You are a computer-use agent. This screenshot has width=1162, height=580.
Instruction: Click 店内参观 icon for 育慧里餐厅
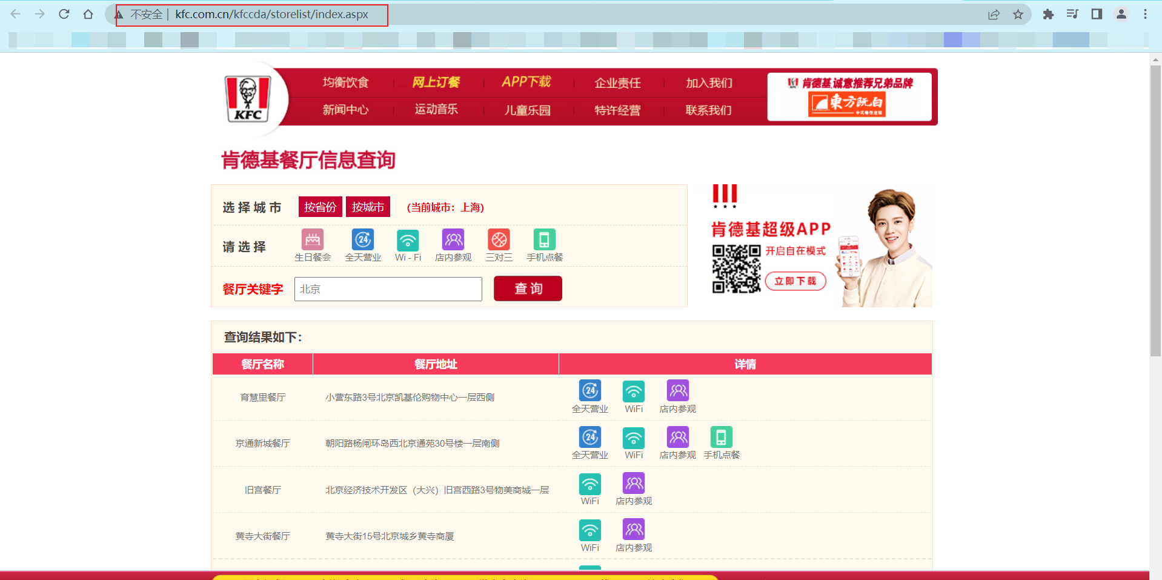point(678,390)
